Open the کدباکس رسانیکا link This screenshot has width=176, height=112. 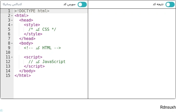click(x=12, y=4)
